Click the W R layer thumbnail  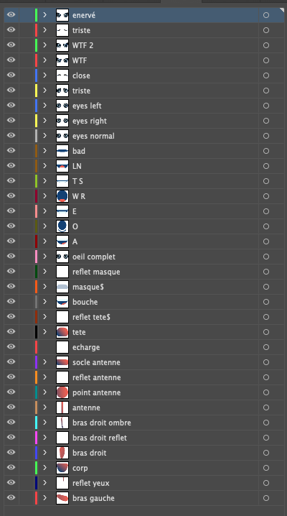coord(62,196)
